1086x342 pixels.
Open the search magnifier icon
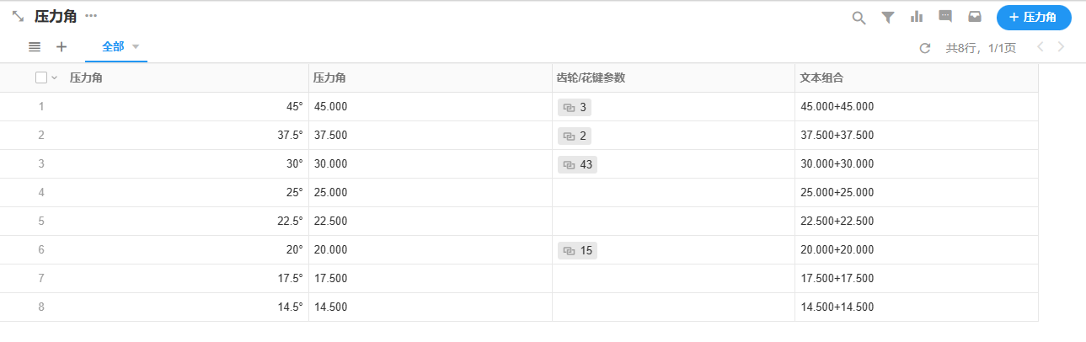click(x=859, y=18)
